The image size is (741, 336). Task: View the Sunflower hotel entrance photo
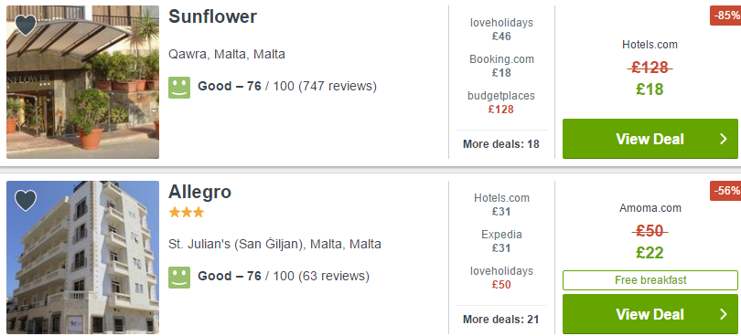point(82,82)
